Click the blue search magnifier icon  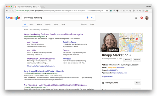[92, 18]
